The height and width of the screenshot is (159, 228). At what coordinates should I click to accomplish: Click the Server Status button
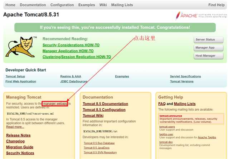(208, 39)
